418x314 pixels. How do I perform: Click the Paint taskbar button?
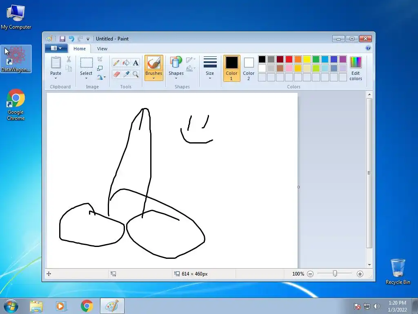pos(112,306)
